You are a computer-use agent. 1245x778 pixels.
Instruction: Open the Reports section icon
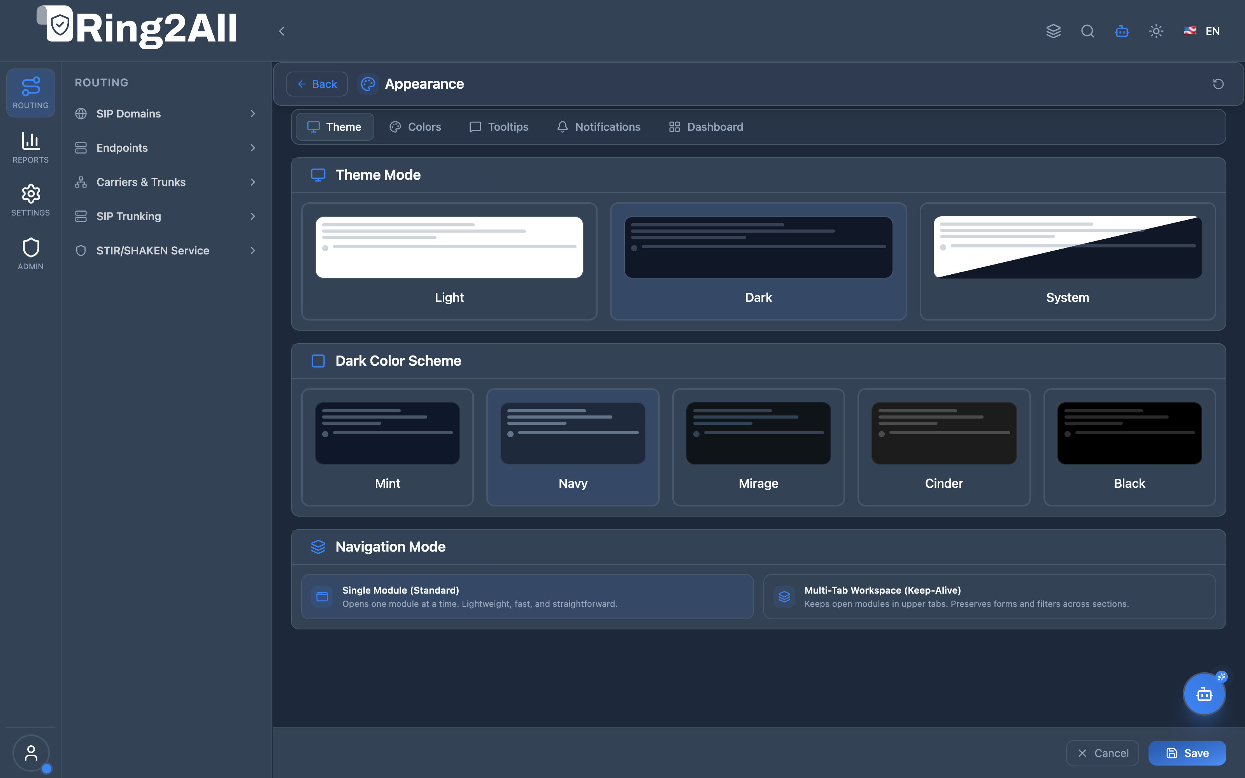pos(30,147)
